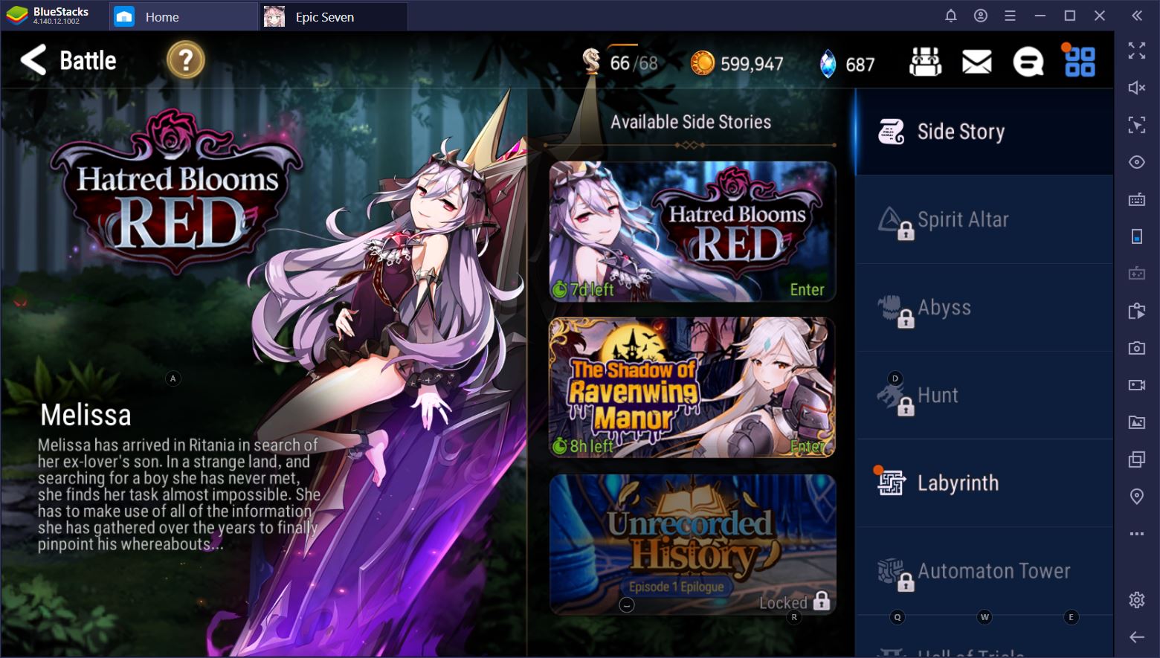Toggle the keyboard controls overlay

(1137, 199)
